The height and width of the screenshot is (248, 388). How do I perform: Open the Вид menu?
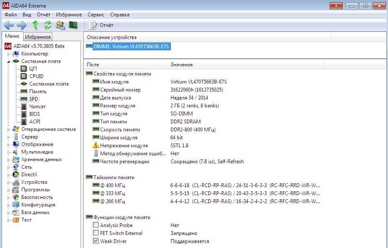click(27, 15)
